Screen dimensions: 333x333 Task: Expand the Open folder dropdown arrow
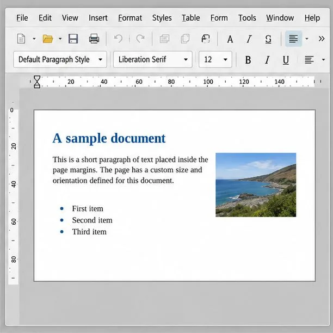click(x=60, y=39)
